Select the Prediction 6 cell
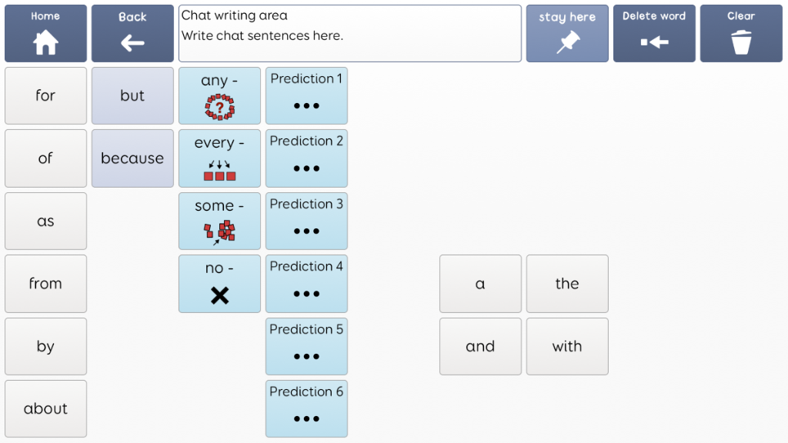Image resolution: width=788 pixels, height=443 pixels. tap(306, 408)
